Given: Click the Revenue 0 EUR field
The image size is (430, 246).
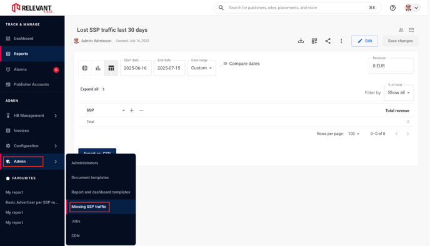Looking at the screenshot, I should pyautogui.click(x=391, y=66).
